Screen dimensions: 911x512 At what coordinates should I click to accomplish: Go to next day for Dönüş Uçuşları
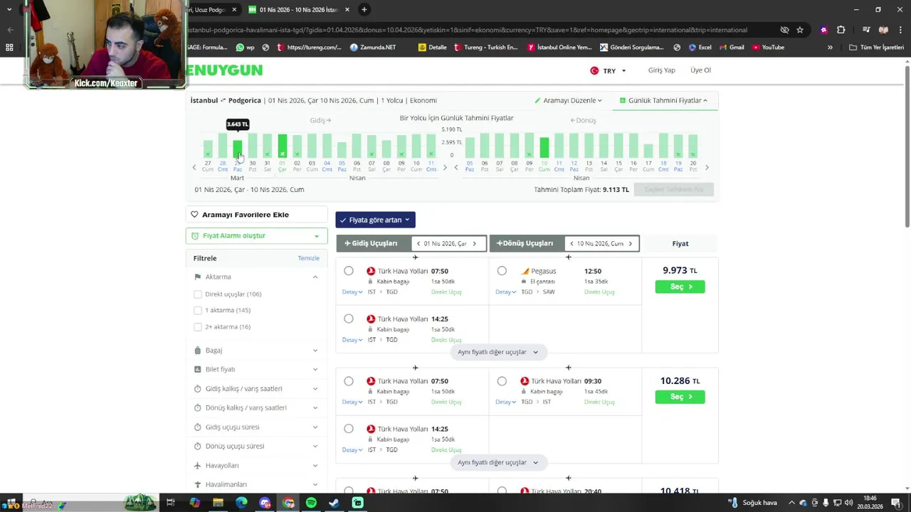click(x=630, y=244)
